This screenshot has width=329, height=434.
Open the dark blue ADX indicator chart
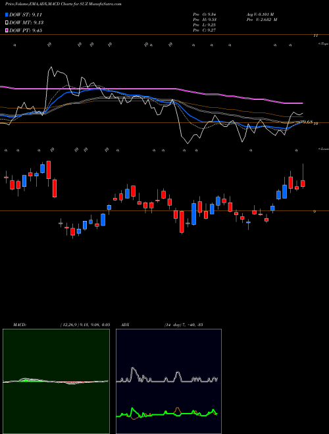tap(168, 381)
